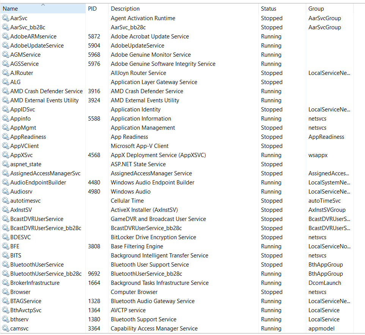Click the AJRouter service icon
Image resolution: width=365 pixels, height=335 pixels.
tap(6, 73)
